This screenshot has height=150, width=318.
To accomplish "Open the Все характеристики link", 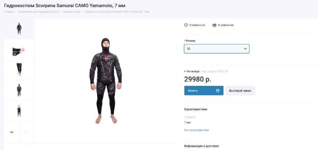I will (x=196, y=130).
